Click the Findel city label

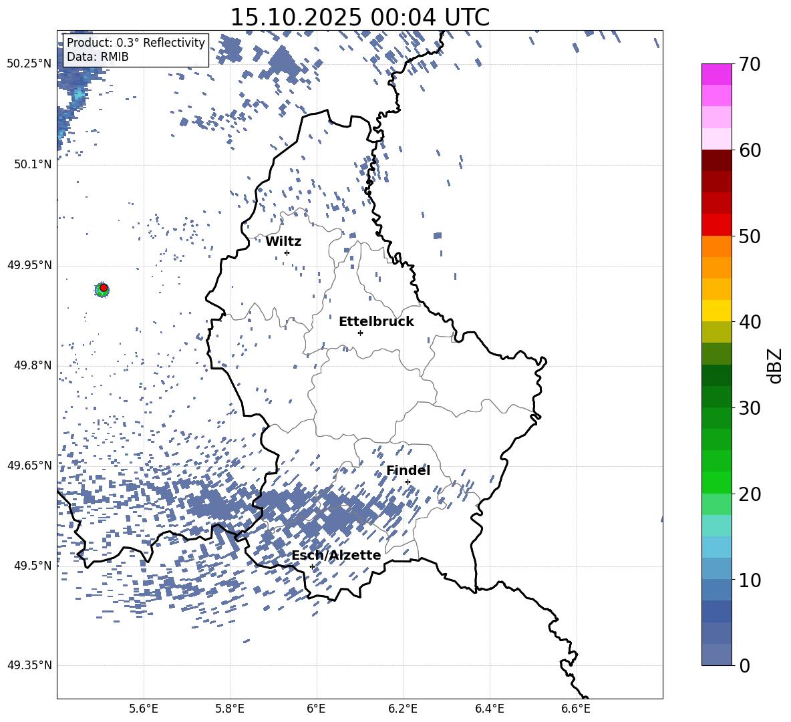tap(408, 470)
